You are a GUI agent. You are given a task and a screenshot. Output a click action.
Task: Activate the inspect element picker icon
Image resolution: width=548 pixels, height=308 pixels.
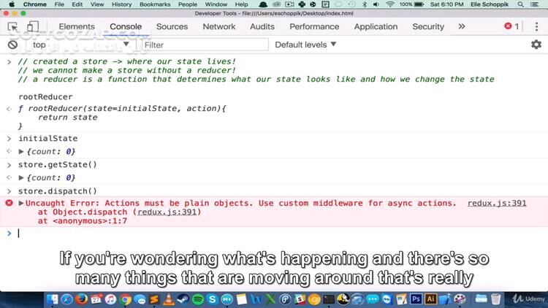click(13, 27)
